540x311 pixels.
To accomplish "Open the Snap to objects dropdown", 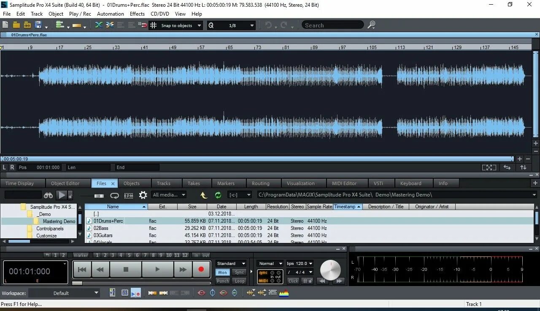I will coord(175,25).
